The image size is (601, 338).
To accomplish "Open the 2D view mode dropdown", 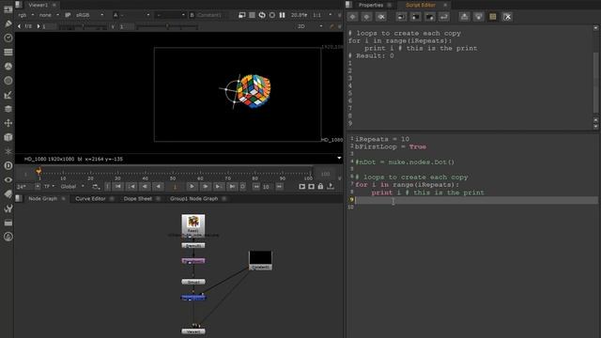I will coord(310,26).
